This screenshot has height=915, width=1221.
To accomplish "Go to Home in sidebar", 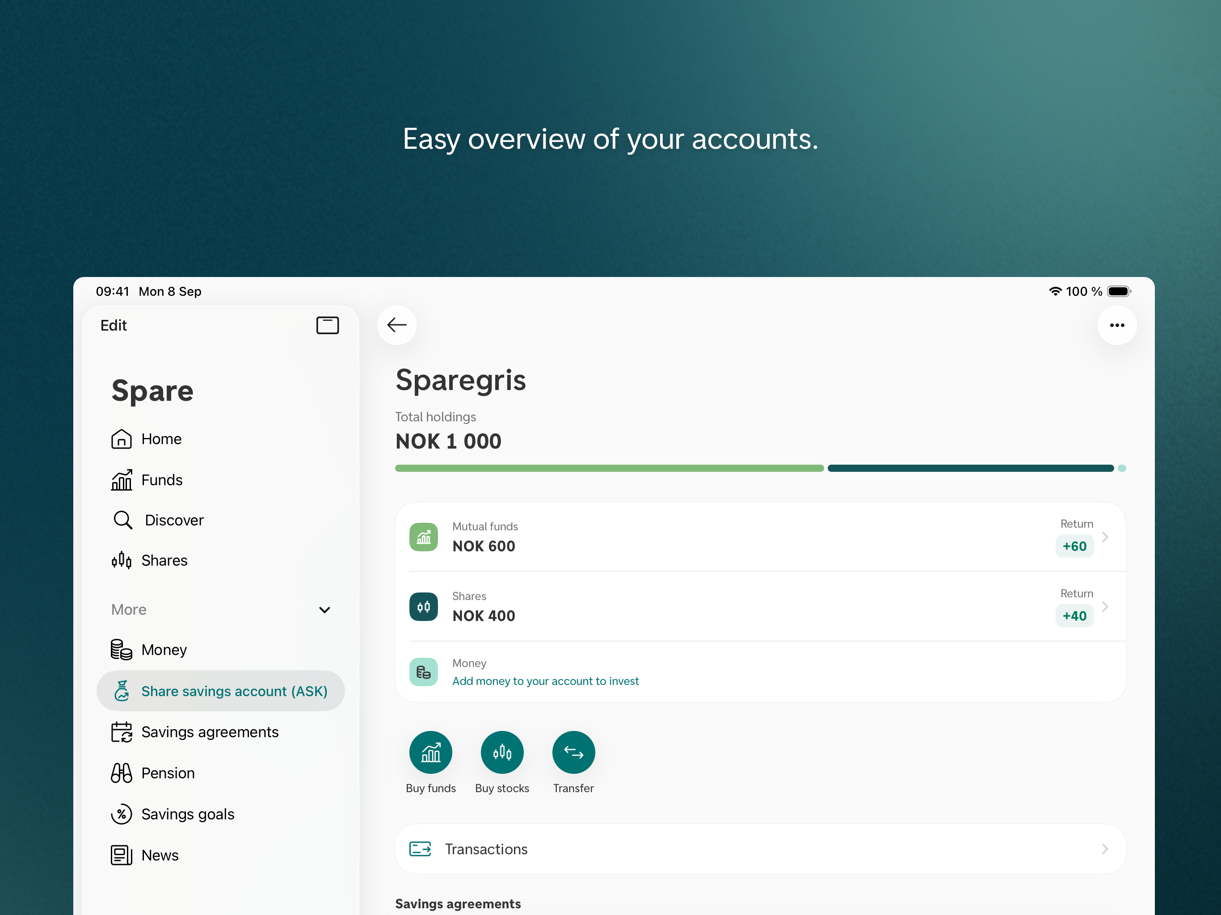I will click(x=220, y=439).
